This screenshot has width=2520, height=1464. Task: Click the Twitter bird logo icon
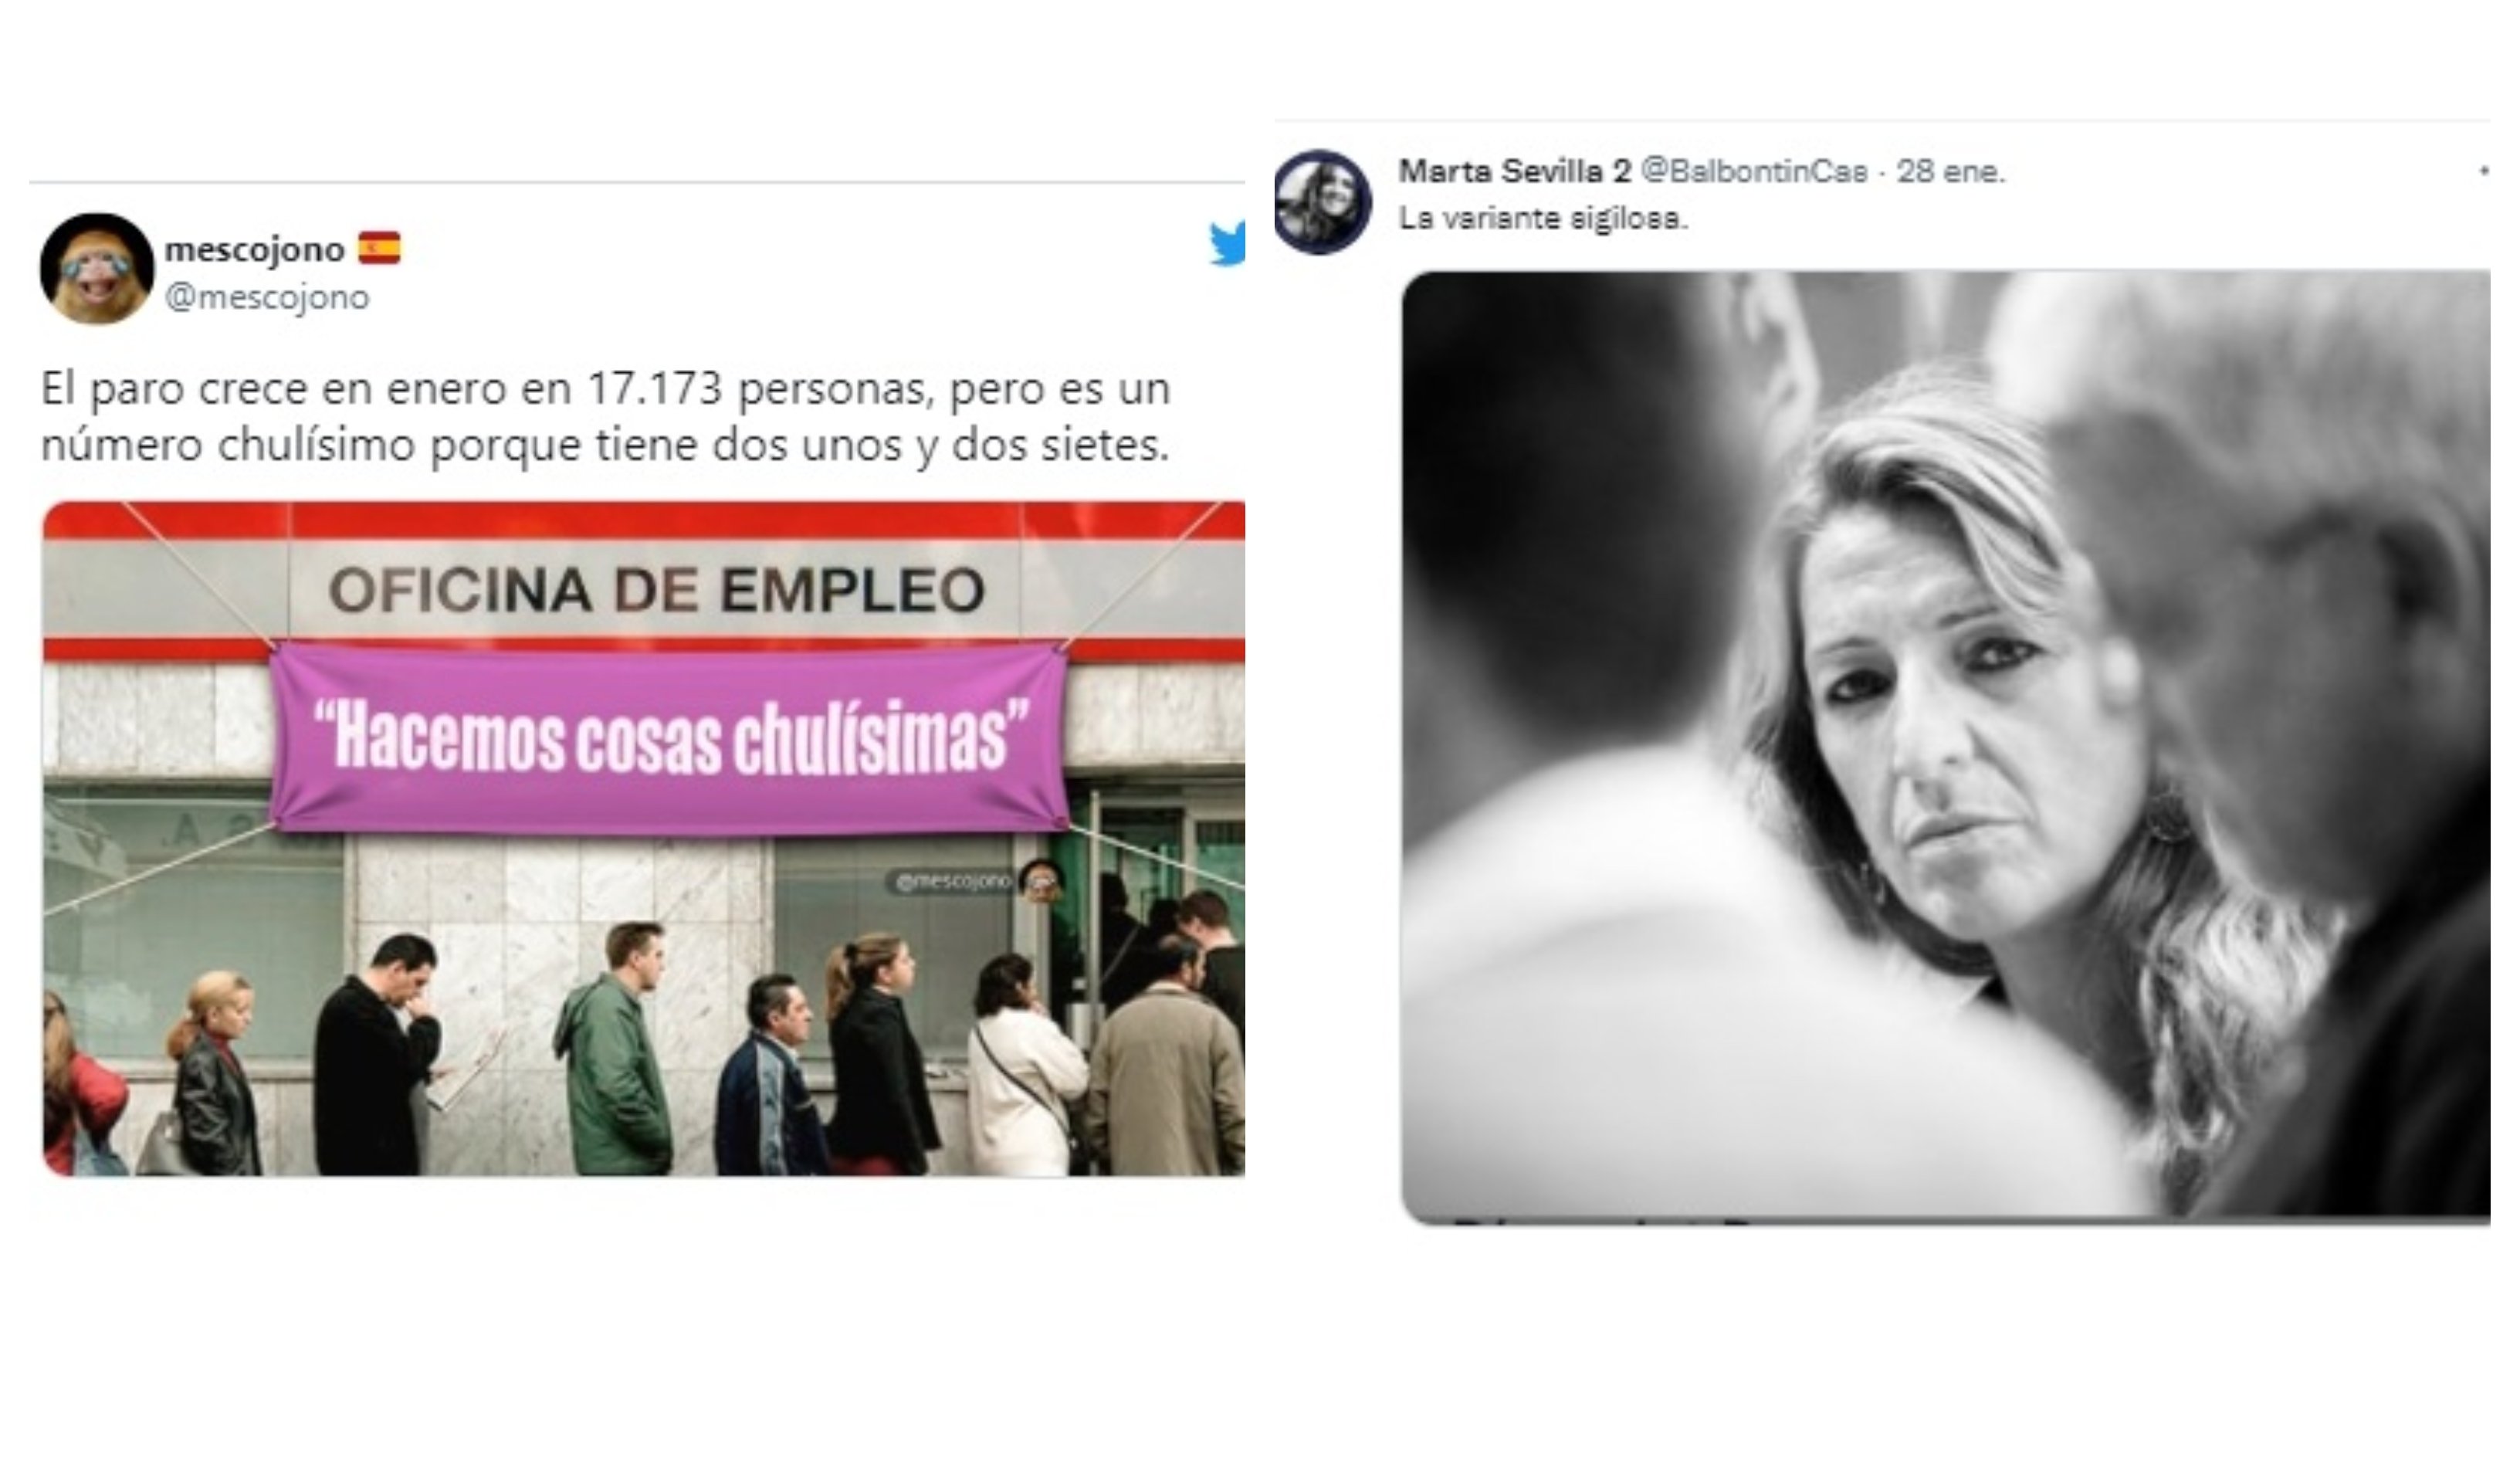click(x=1228, y=244)
